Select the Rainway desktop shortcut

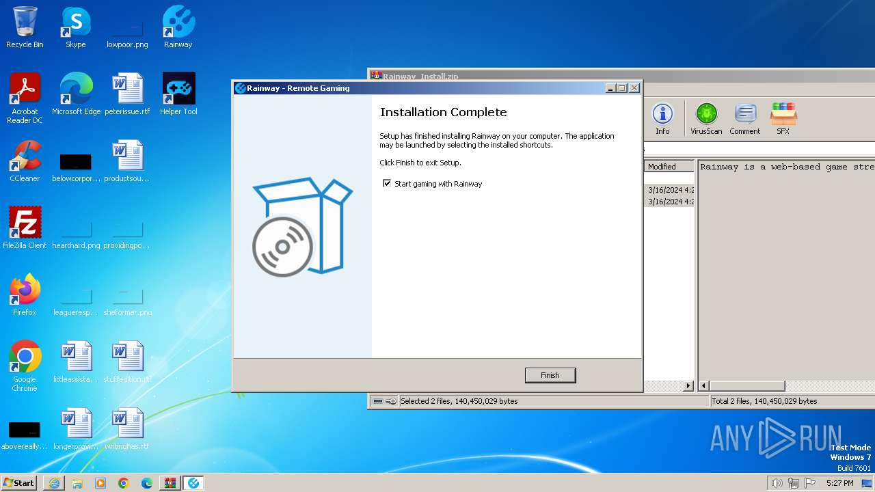click(x=178, y=27)
